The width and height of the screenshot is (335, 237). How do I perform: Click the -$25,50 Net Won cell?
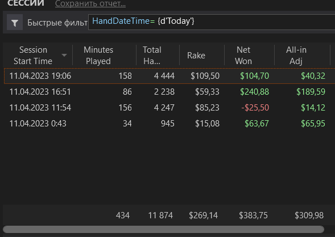(x=255, y=108)
